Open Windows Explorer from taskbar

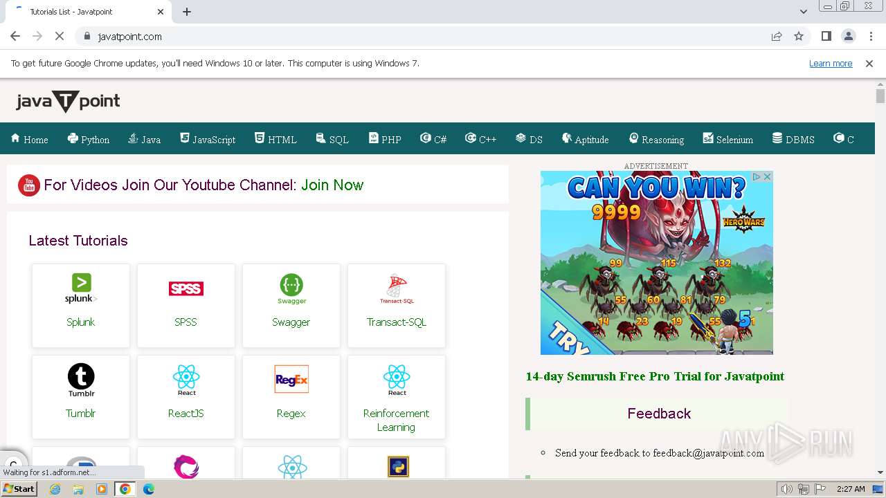tap(78, 489)
